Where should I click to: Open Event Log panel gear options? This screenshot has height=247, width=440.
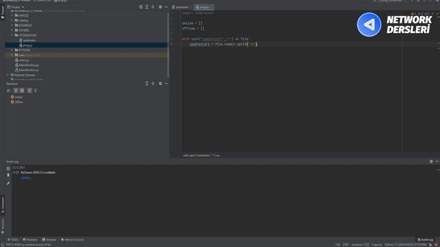(x=431, y=161)
